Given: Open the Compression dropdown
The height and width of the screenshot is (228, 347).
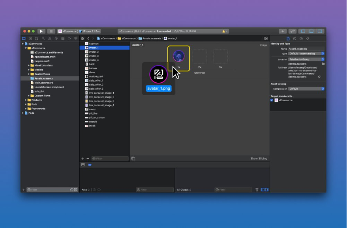Looking at the screenshot, I should click(x=306, y=89).
